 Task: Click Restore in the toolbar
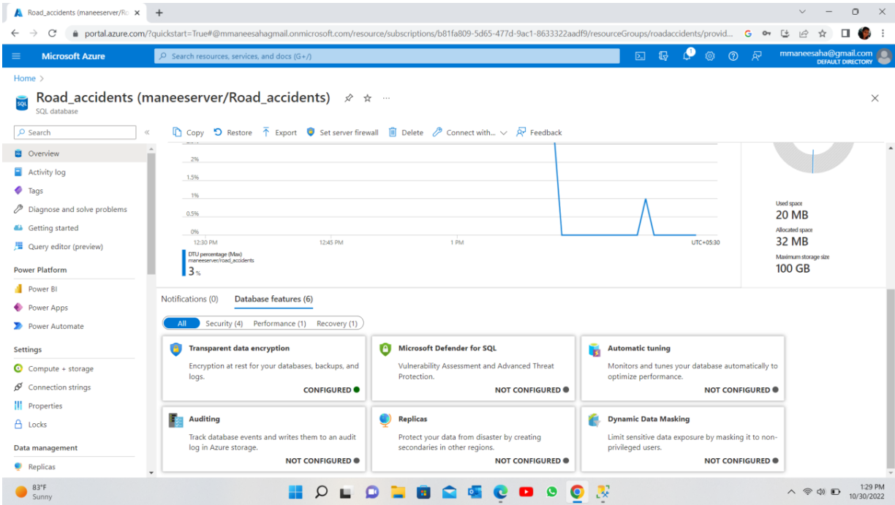tap(233, 132)
